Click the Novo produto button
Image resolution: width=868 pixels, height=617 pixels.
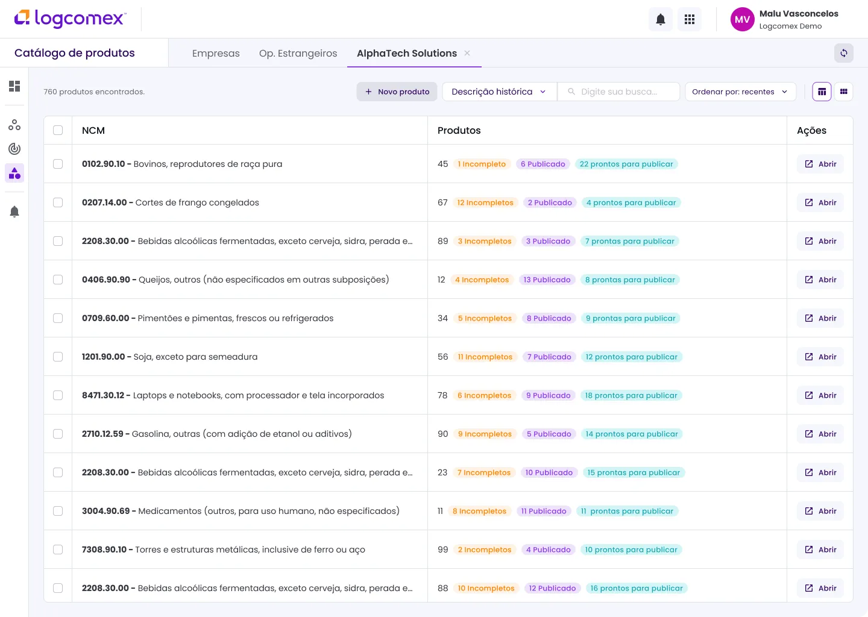tap(397, 92)
